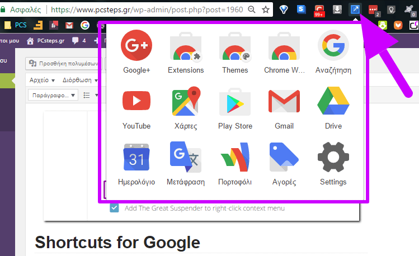Expand the Αρχείο menu dropdown
The image size is (419, 256).
[x=42, y=80]
